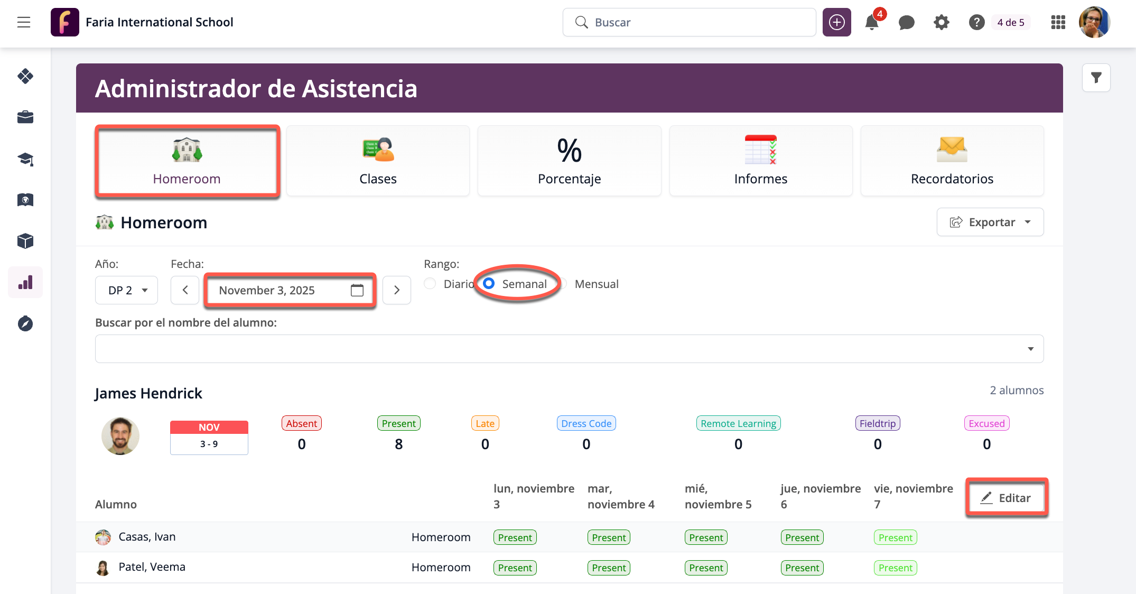Click the November 3, 2025 date field
The height and width of the screenshot is (594, 1136).
click(x=290, y=290)
